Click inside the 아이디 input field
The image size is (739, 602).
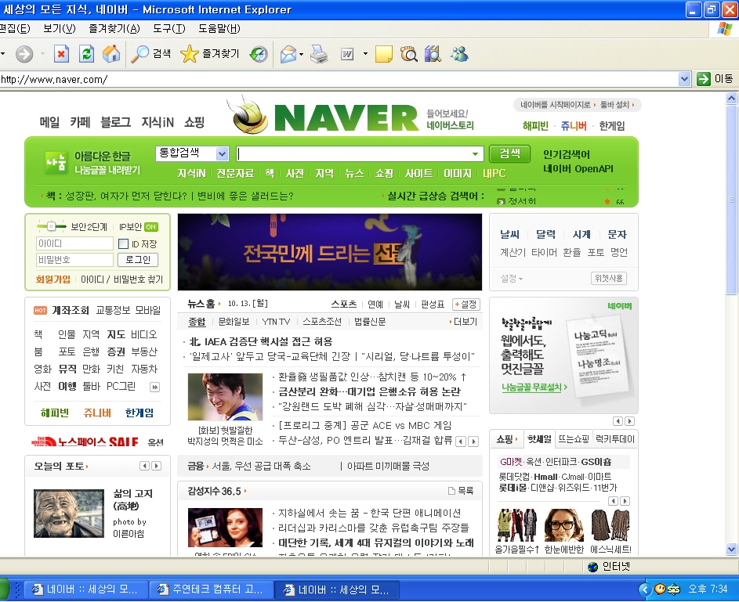[74, 243]
